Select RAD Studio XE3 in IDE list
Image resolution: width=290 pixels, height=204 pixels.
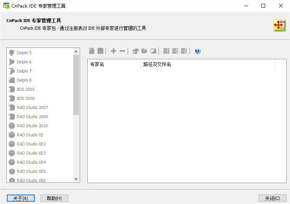pos(40,153)
